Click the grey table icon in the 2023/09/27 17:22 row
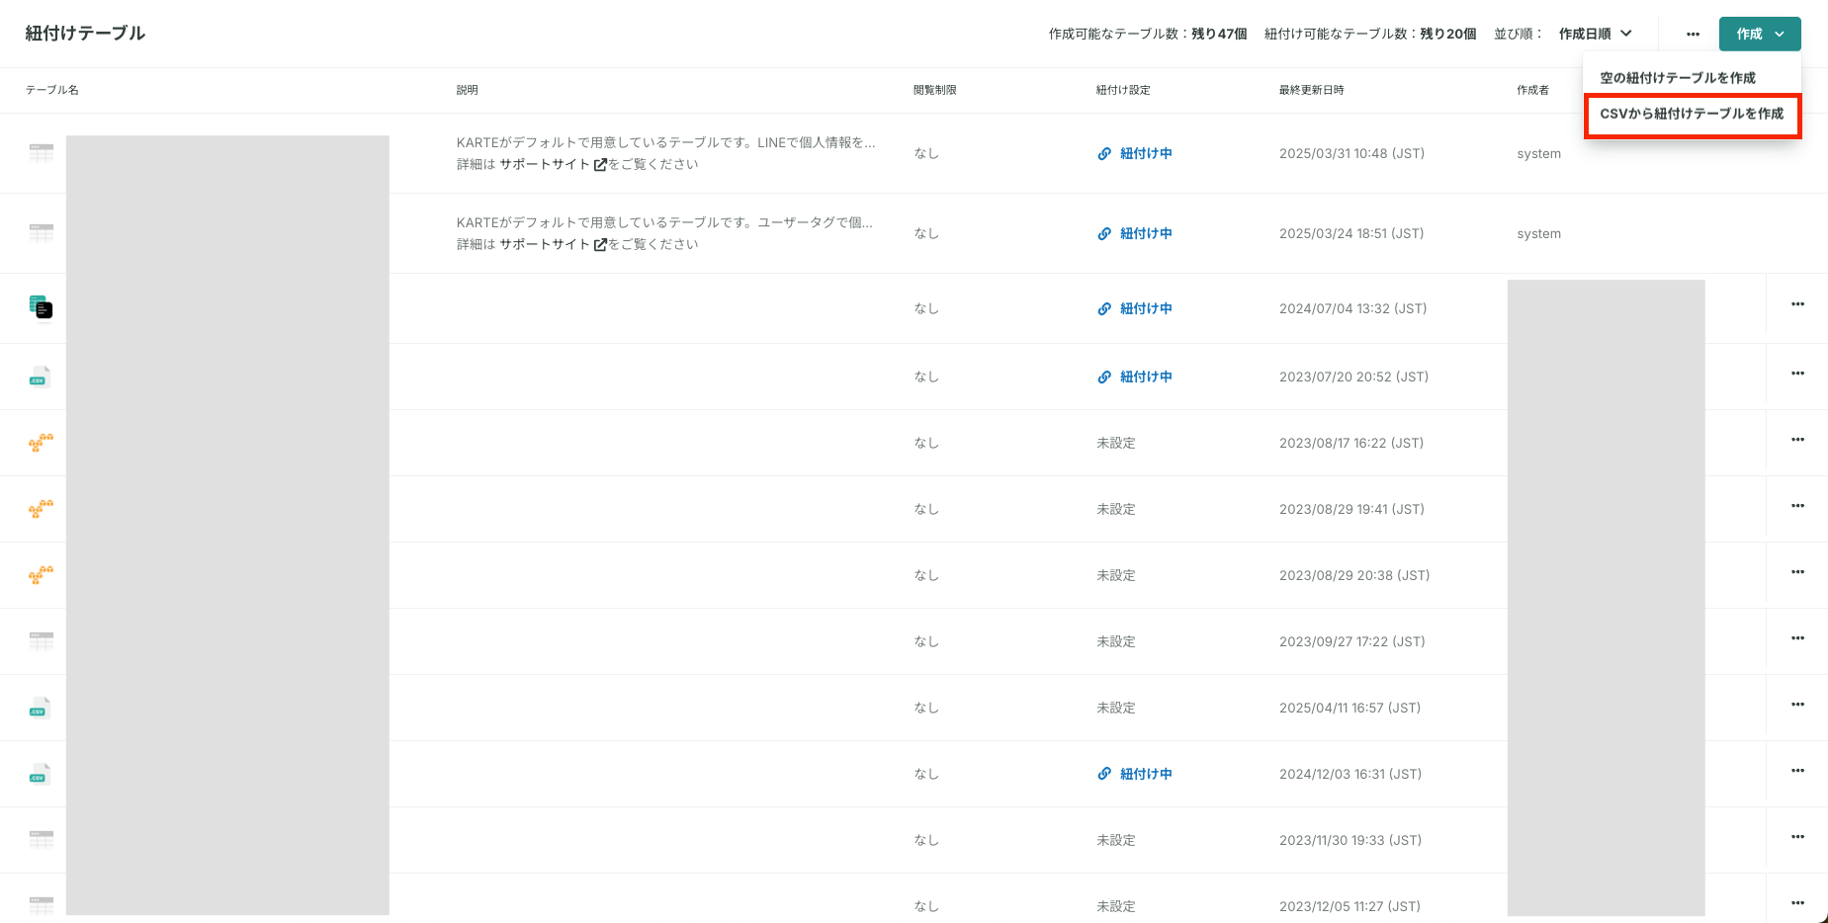This screenshot has width=1828, height=923. pyautogui.click(x=41, y=641)
